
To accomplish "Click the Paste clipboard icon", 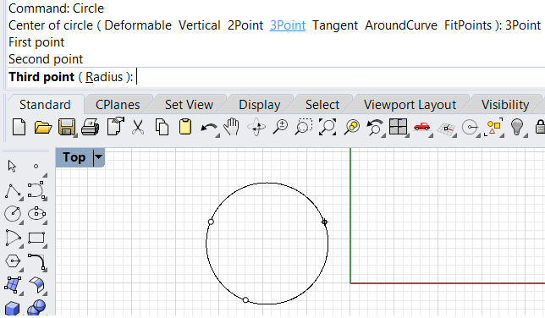I will pos(185,127).
